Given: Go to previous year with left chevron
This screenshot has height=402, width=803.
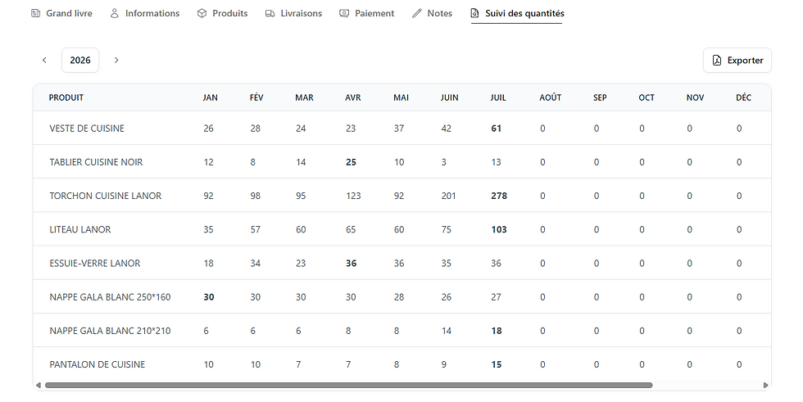Looking at the screenshot, I should 44,61.
